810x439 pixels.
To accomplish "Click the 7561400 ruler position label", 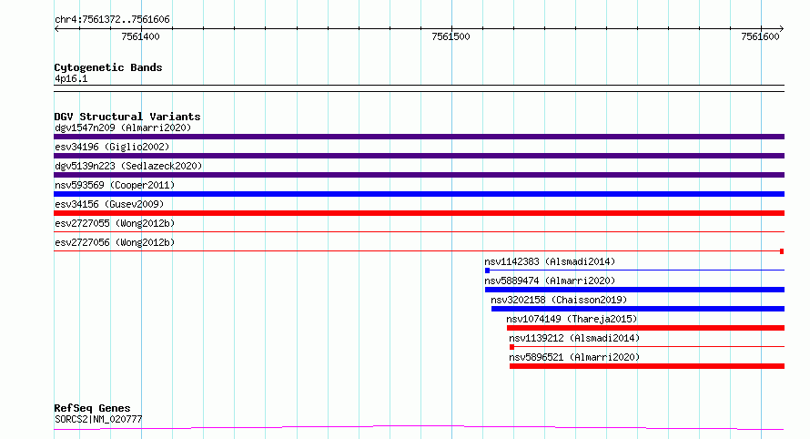I will [140, 36].
